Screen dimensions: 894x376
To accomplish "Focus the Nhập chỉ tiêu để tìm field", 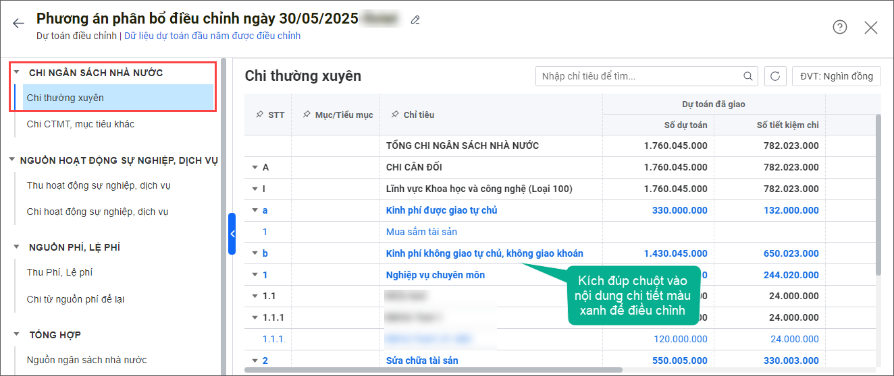I will click(x=638, y=76).
